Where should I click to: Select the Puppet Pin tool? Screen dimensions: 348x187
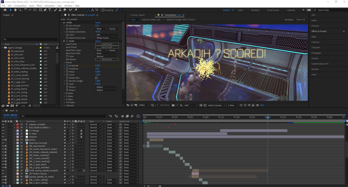76,10
